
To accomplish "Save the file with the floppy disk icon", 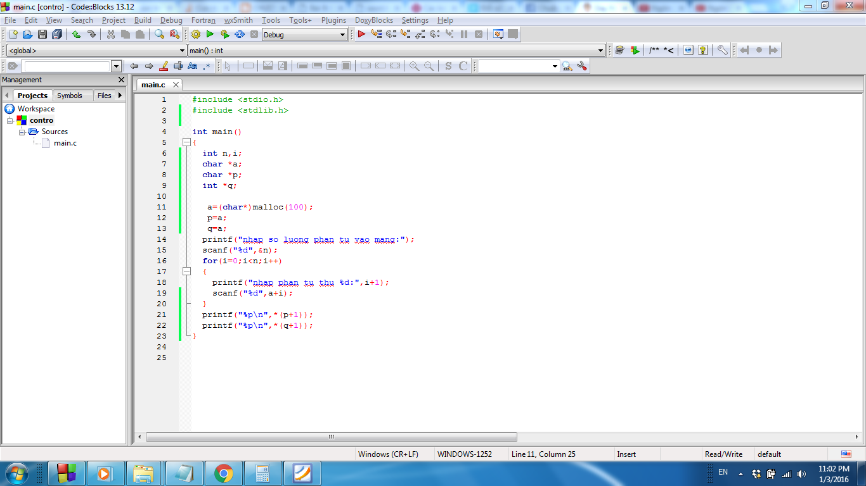I will pos(42,34).
